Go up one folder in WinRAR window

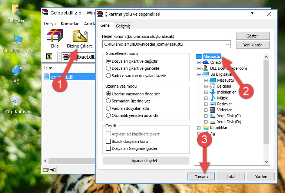tap(49, 56)
